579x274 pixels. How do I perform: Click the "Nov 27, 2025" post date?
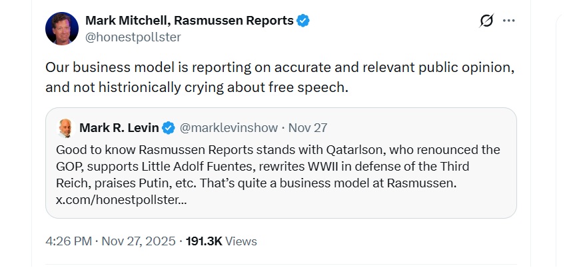(x=137, y=241)
